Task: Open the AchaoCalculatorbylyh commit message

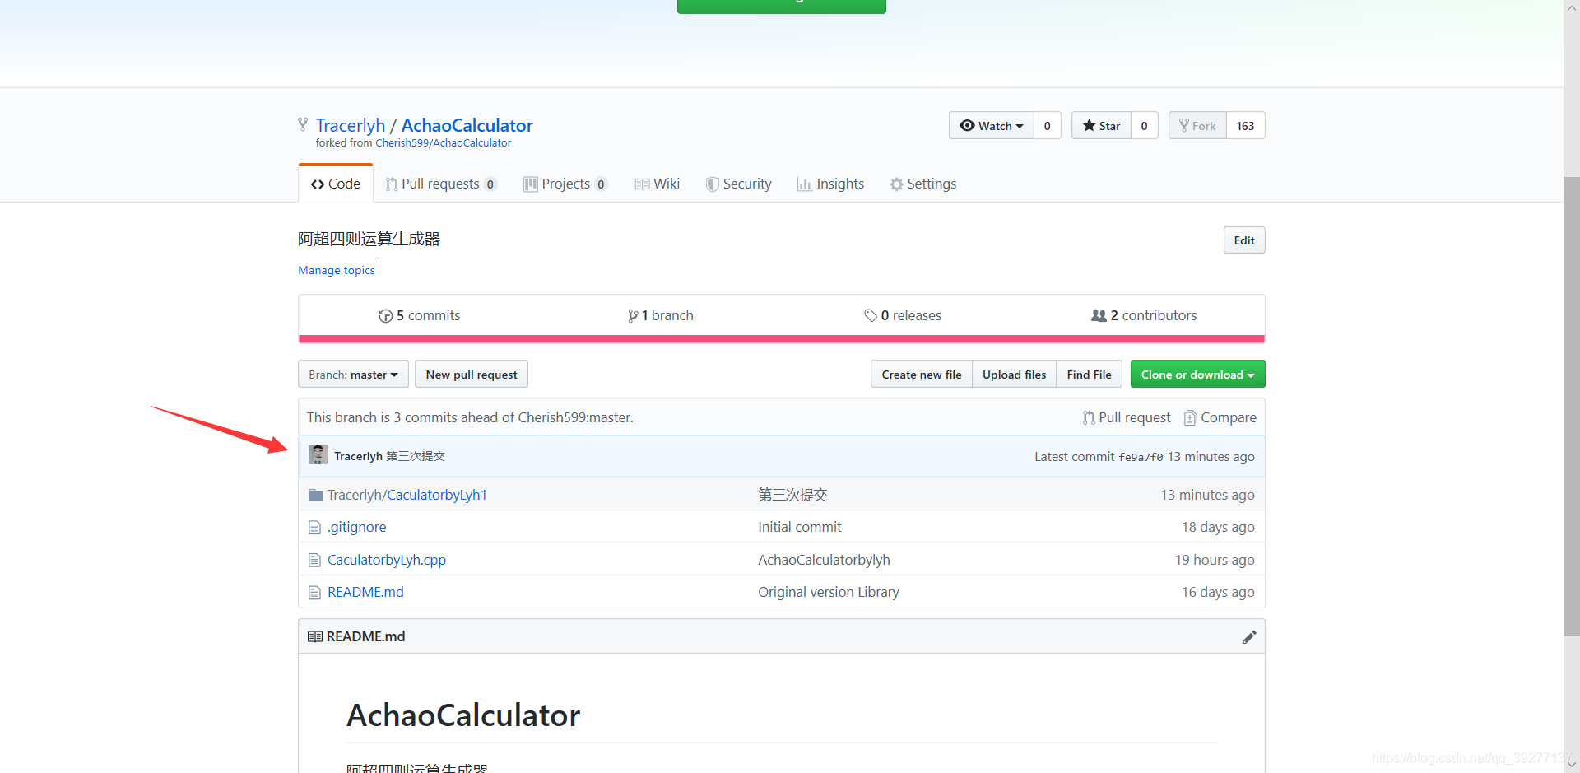Action: 824,560
